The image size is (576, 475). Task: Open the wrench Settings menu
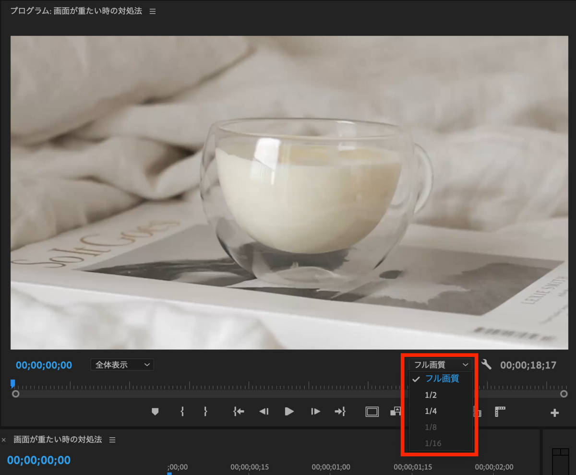(486, 364)
